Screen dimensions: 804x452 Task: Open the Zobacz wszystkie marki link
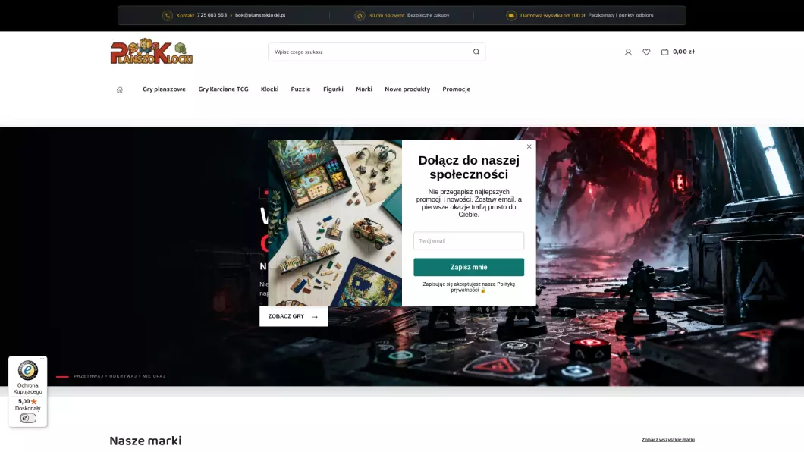click(668, 440)
